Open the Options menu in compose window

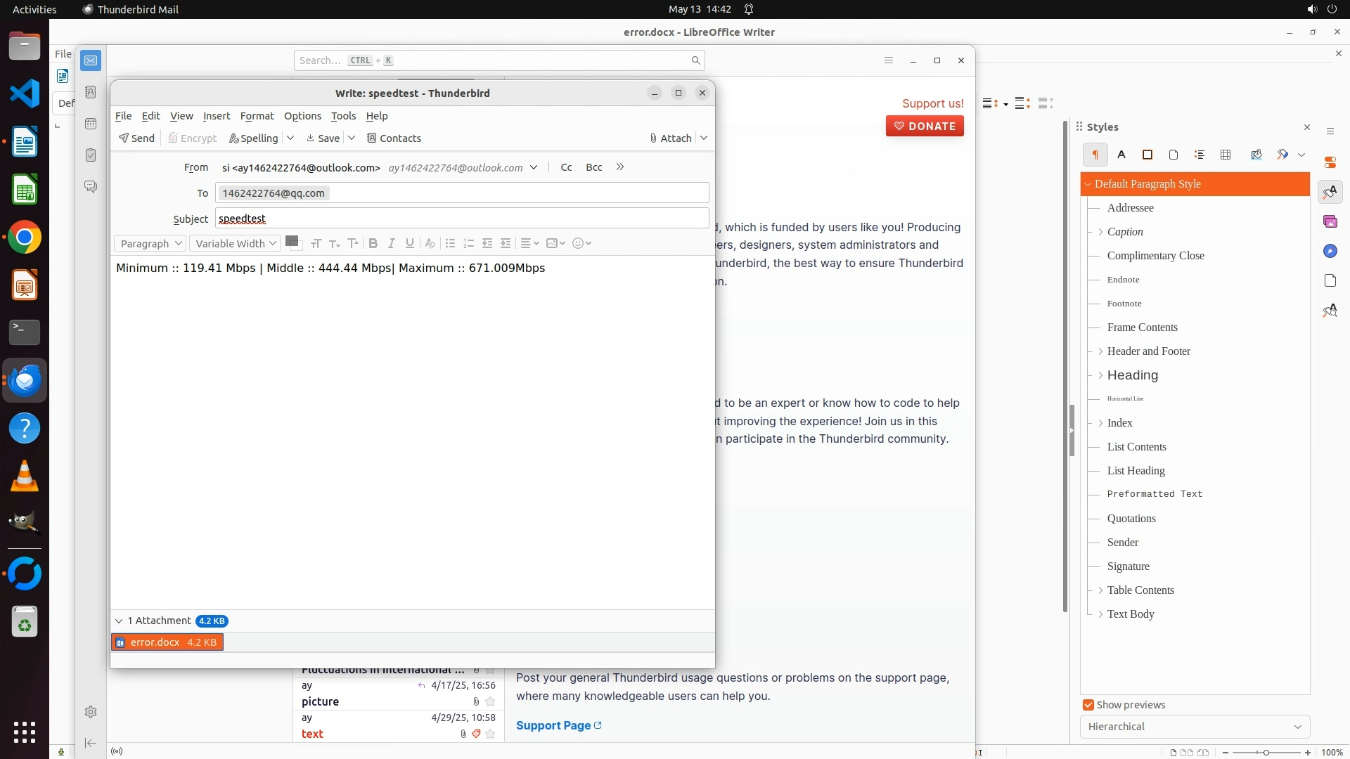(302, 116)
